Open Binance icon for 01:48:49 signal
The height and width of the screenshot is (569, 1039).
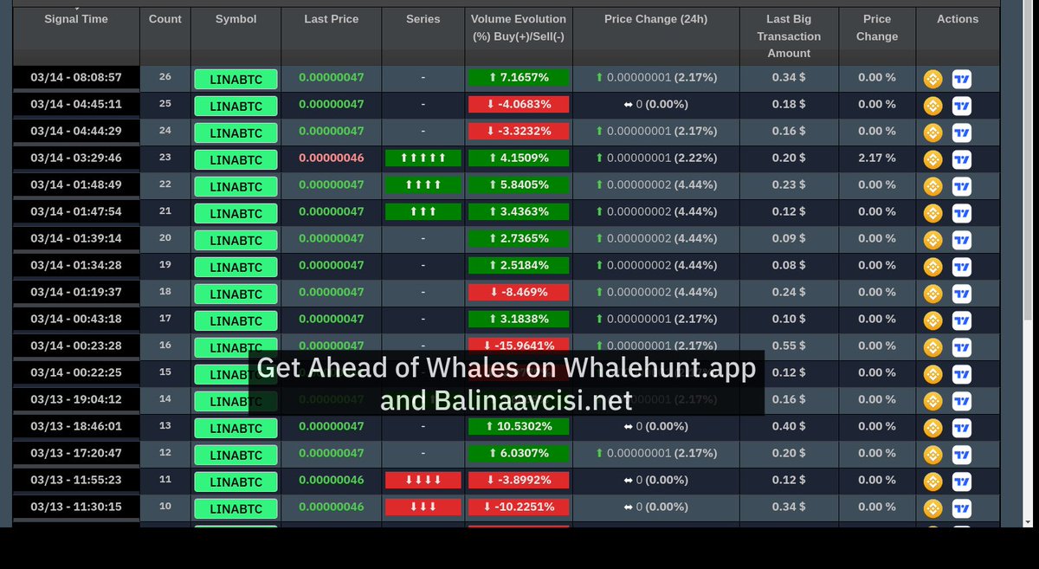(933, 186)
